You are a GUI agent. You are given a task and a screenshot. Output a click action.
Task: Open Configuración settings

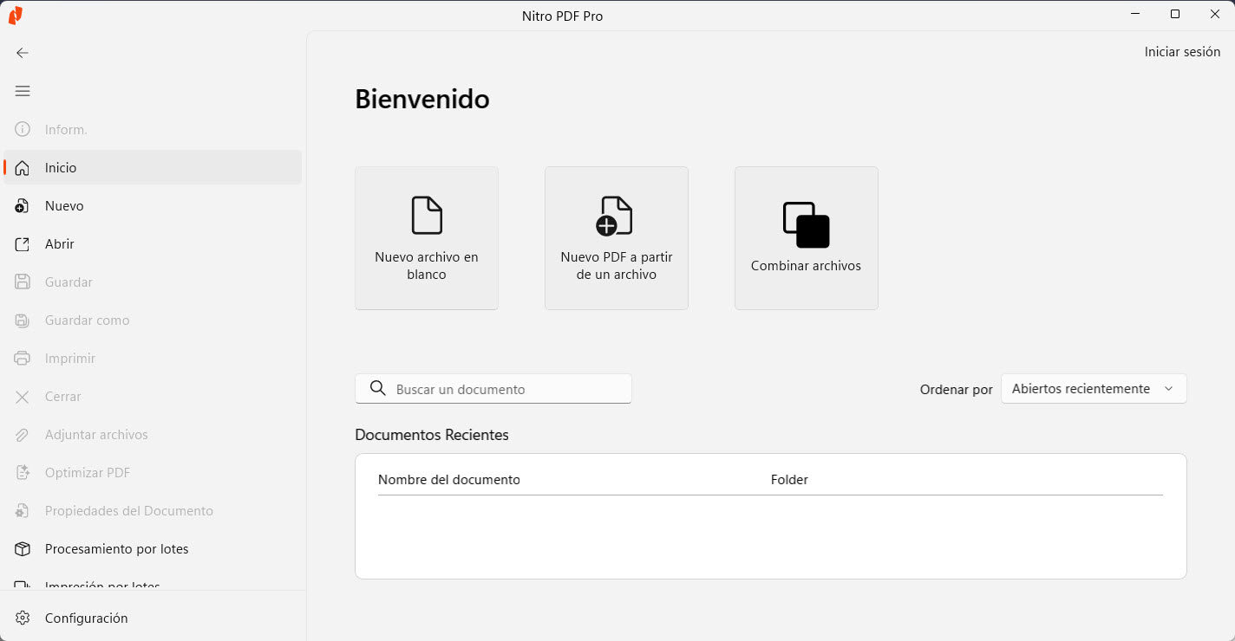(x=153, y=618)
